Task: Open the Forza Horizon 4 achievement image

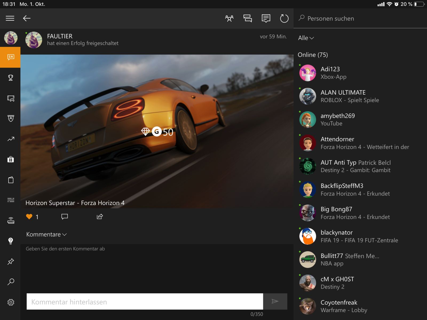Action: [x=157, y=131]
